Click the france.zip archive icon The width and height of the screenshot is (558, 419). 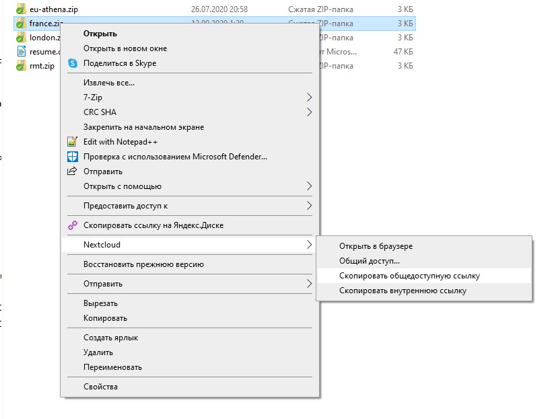click(22, 23)
